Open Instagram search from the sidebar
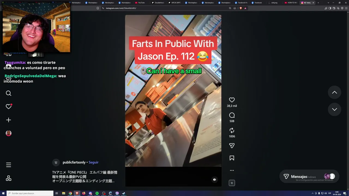Viewport: 349px width, 196px height. click(8, 93)
